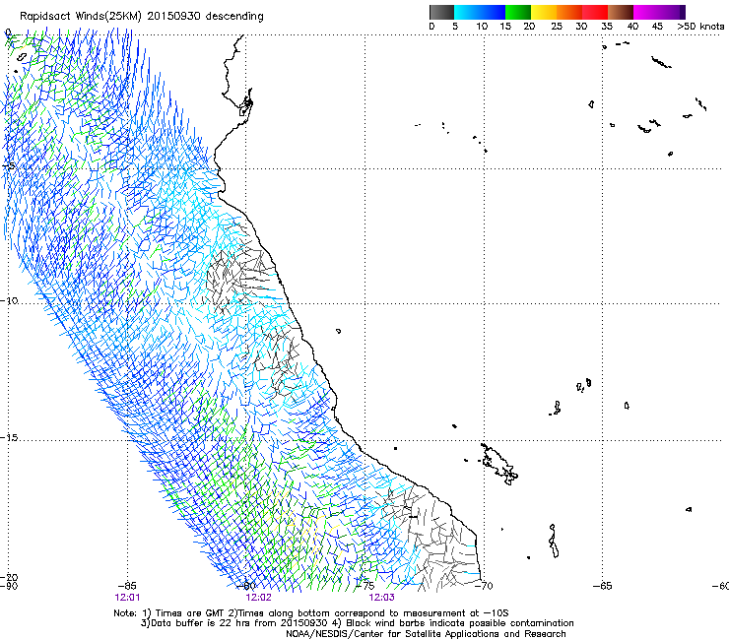Click the purple '12:02' time label
Image resolution: width=729 pixels, height=640 pixels.
(258, 598)
